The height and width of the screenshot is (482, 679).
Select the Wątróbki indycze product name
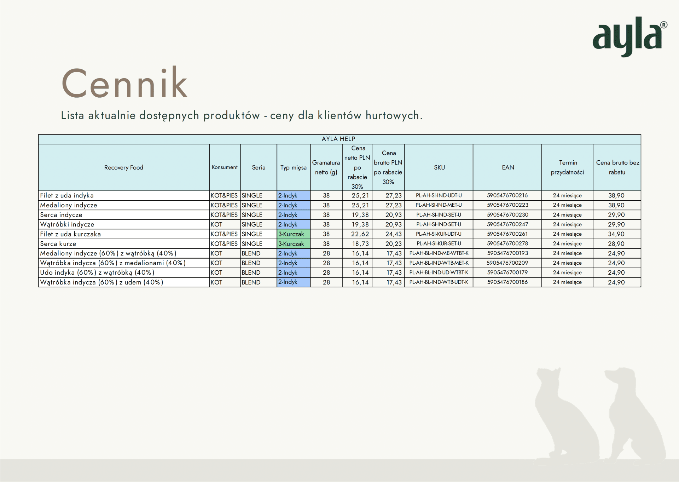pyautogui.click(x=67, y=224)
